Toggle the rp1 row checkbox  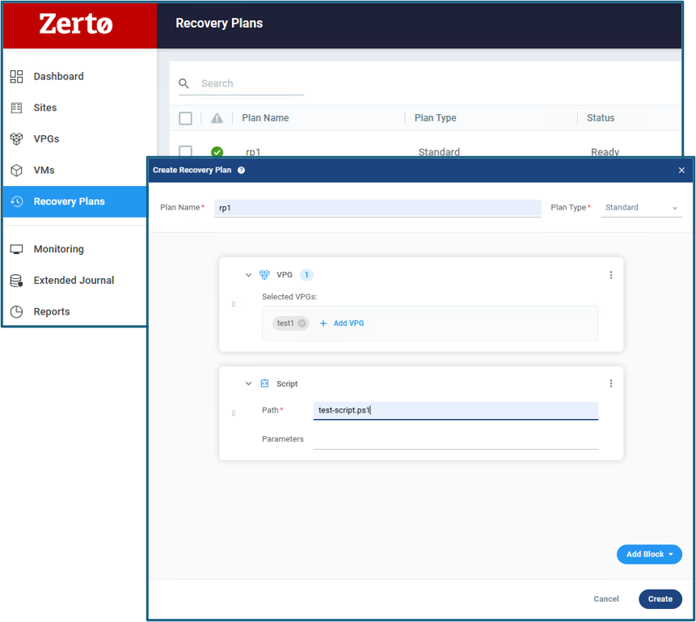[186, 151]
